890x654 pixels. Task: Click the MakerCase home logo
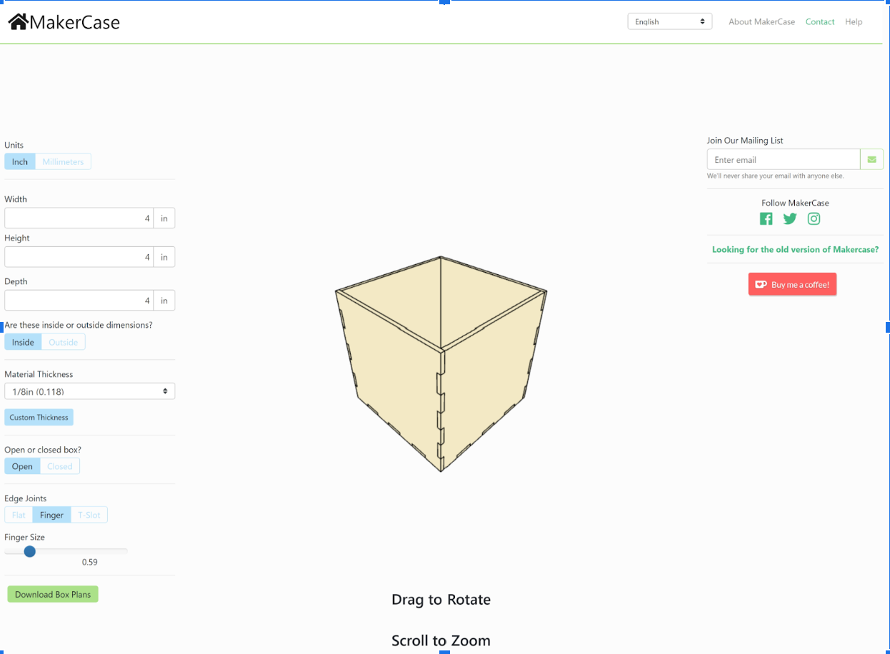coord(63,21)
